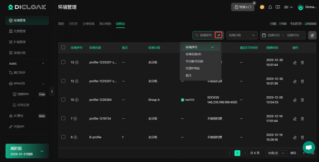The height and width of the screenshot is (162, 319).
Task: Switch to the 分享给我 tab
Action: point(88,24)
